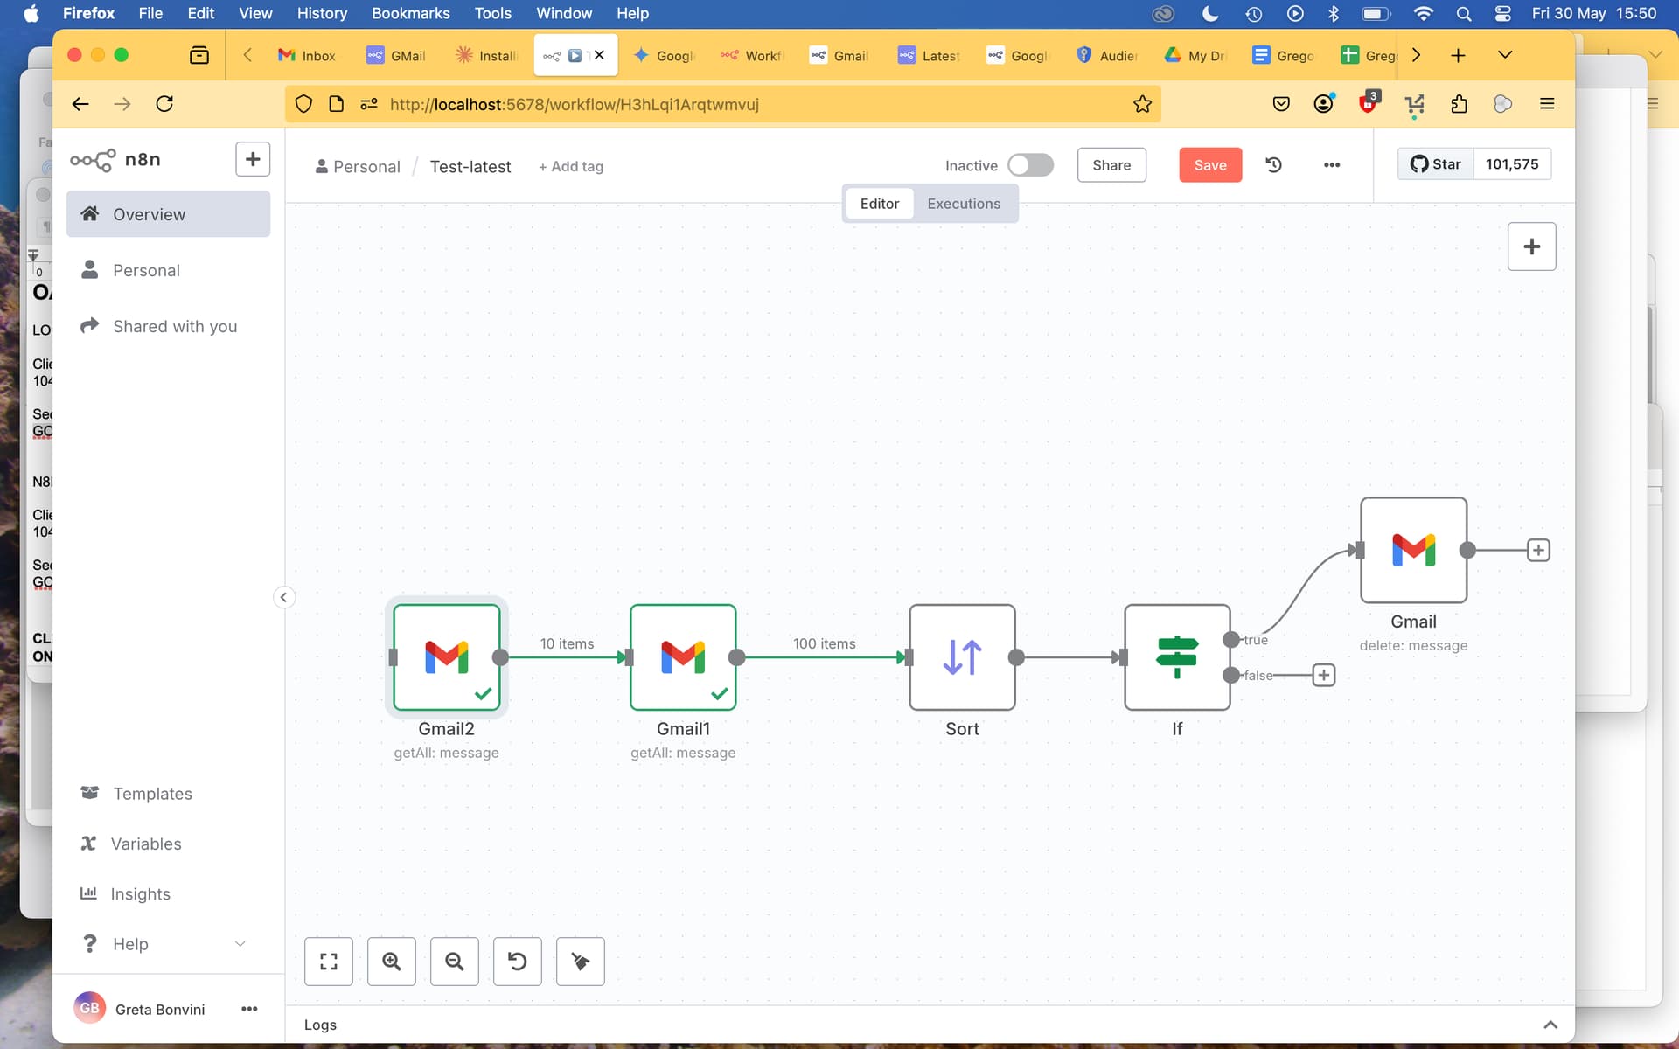Viewport: 1679px width, 1049px height.
Task: Collapse the n8n sidebar
Action: tap(283, 597)
